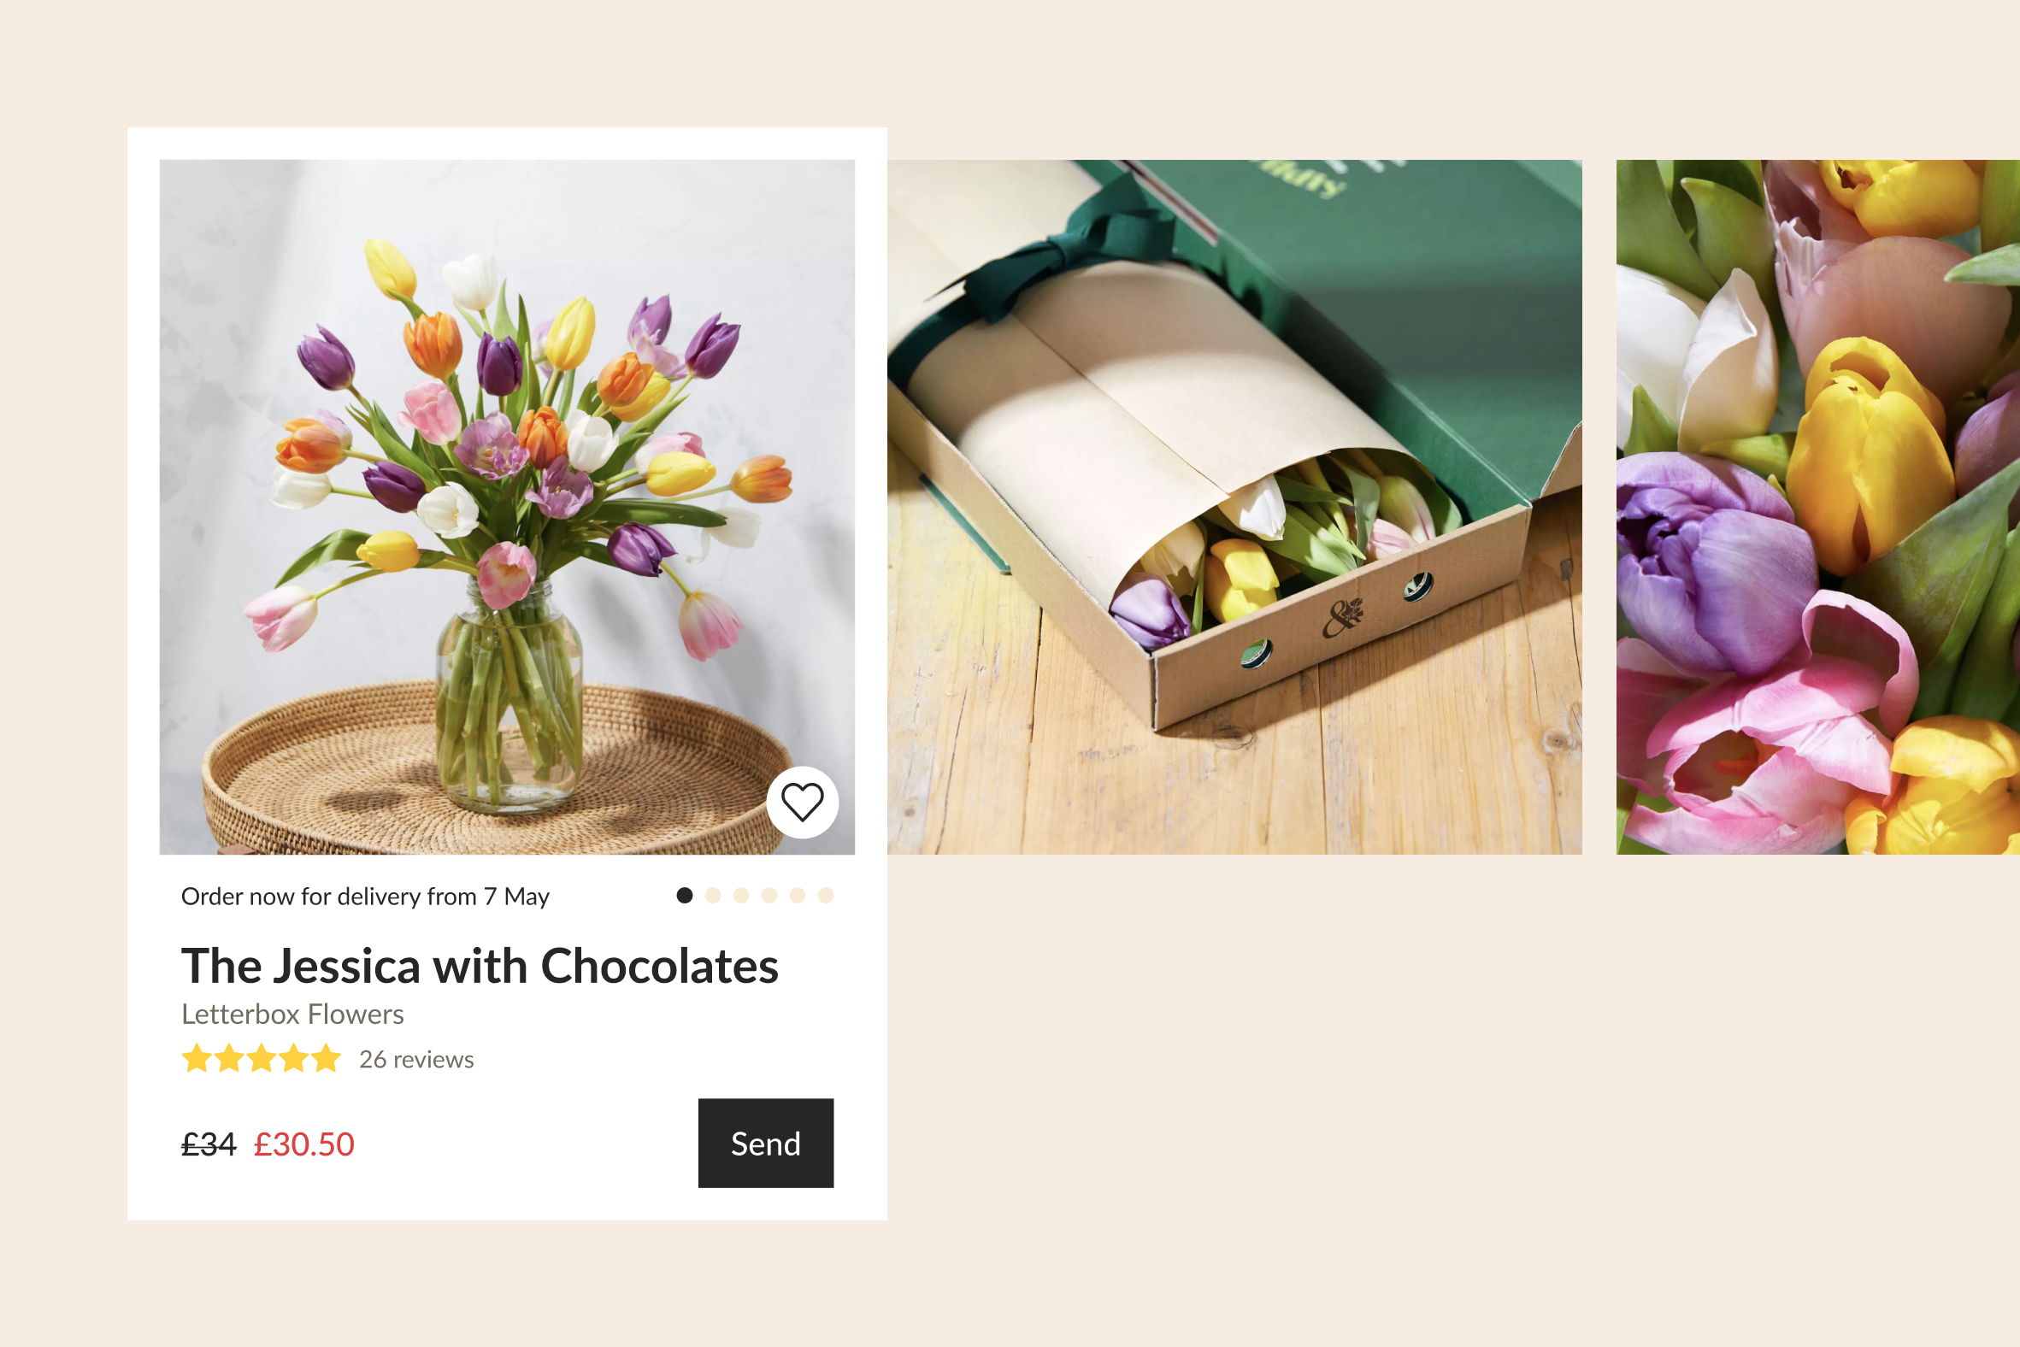
Task: Click the Send button
Action: click(x=766, y=1143)
